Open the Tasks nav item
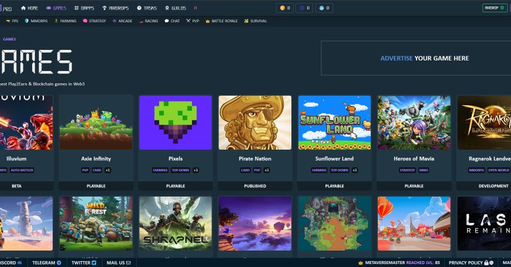Screen dimensions: 511x267 point(147,8)
